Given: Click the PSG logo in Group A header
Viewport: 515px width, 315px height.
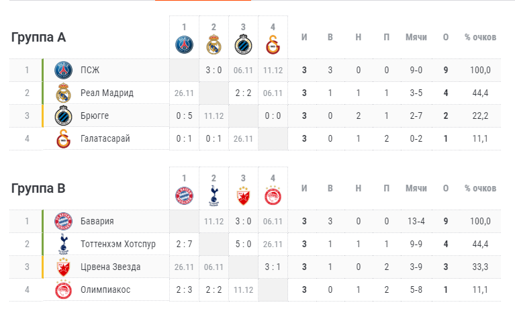Looking at the screenshot, I should click(184, 45).
